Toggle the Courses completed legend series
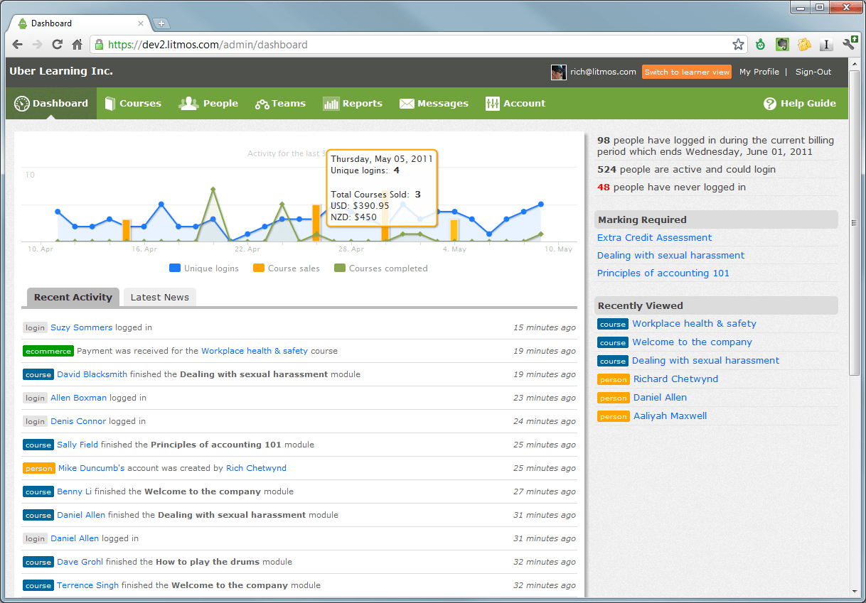Viewport: 866px width, 603px height. 381,268
